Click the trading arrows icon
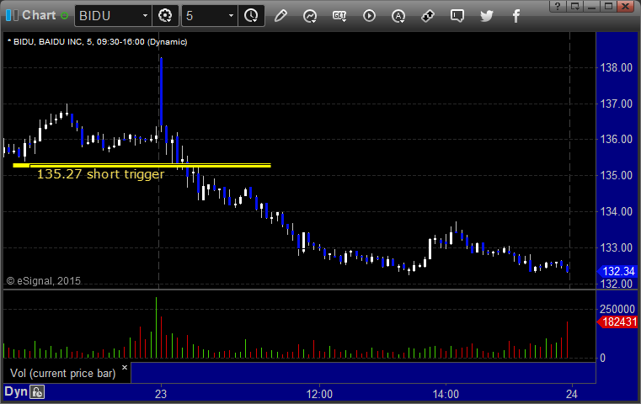Image resolution: width=641 pixels, height=404 pixels. click(x=428, y=16)
